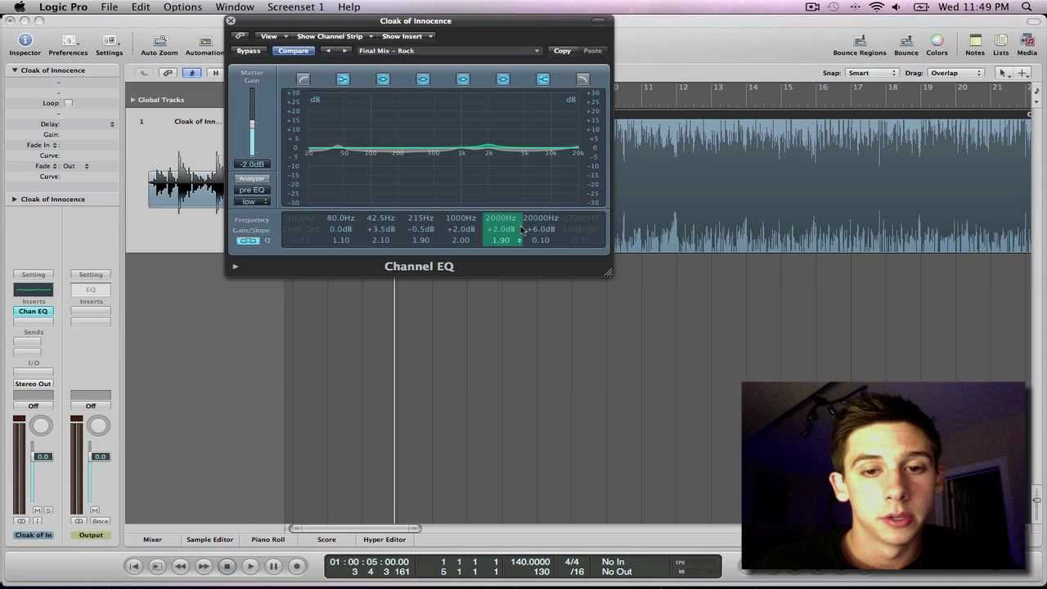Open the Options menu

pos(182,7)
